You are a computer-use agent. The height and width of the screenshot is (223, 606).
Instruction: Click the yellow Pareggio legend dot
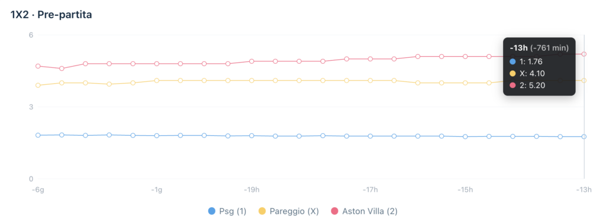(x=262, y=211)
